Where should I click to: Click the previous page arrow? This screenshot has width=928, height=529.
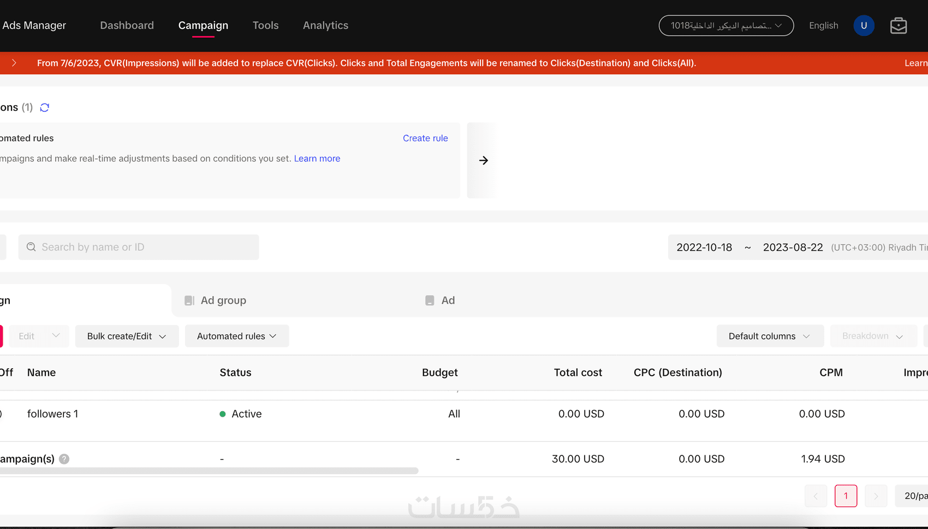pos(816,496)
